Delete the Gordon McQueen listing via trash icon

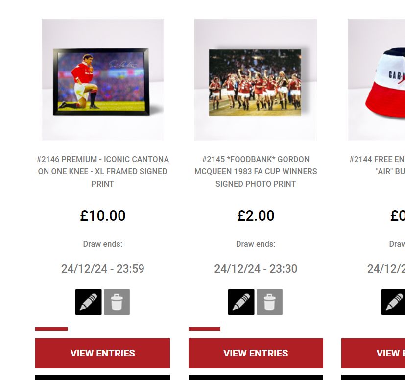pyautogui.click(x=270, y=302)
